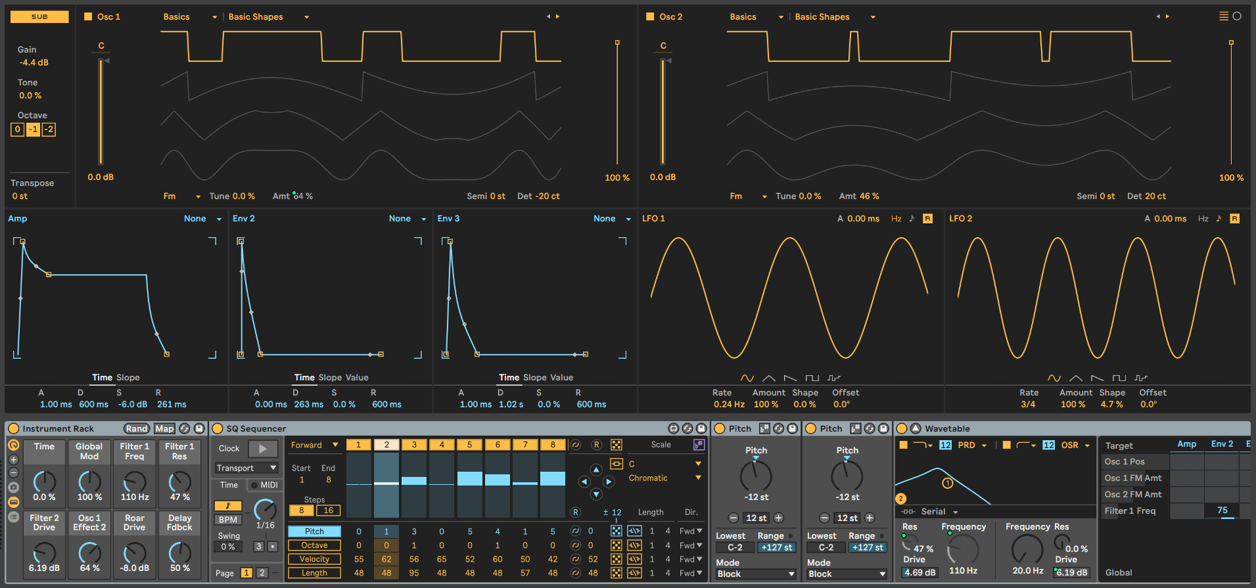Select the LFO 1 triangle waveform shape
Viewport: 1256px width, 588px height.
coord(768,378)
